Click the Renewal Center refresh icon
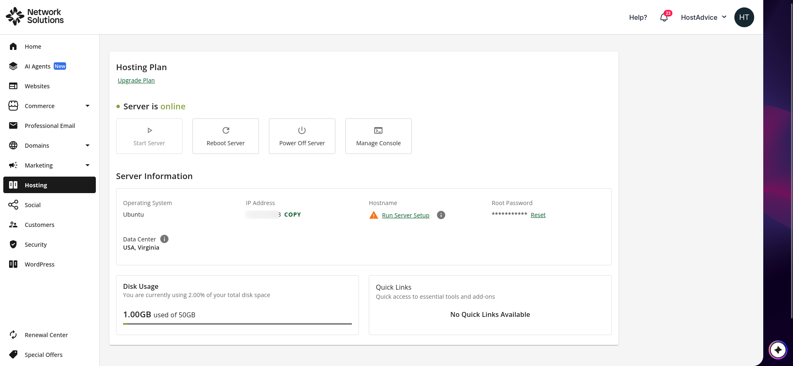This screenshot has height=366, width=793. pos(13,335)
